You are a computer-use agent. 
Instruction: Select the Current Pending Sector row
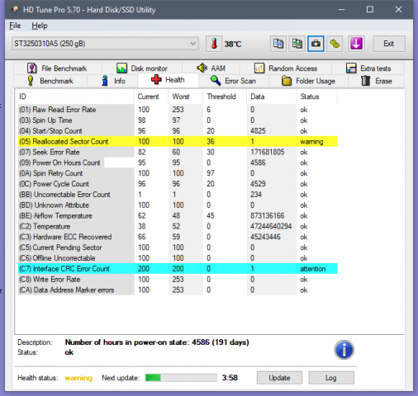point(178,247)
